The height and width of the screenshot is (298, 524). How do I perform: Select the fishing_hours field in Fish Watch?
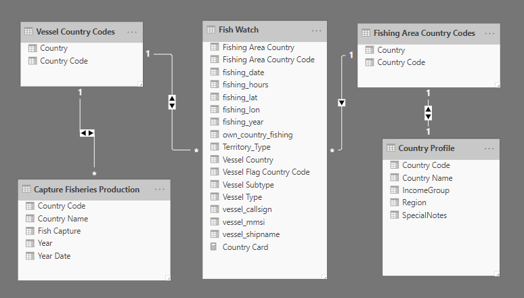[x=245, y=85]
